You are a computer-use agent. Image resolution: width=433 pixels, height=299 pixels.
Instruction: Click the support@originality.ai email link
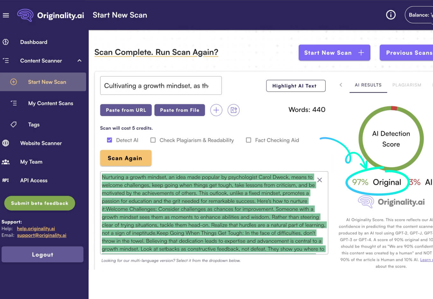(42, 235)
